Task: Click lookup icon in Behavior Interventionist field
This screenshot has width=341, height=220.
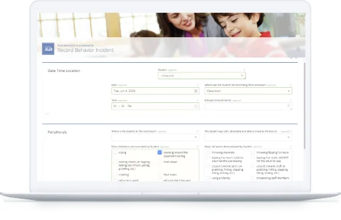Action: [289, 106]
